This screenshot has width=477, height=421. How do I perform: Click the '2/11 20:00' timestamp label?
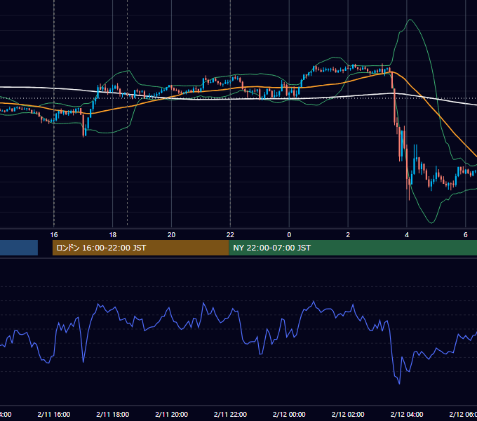point(172,414)
